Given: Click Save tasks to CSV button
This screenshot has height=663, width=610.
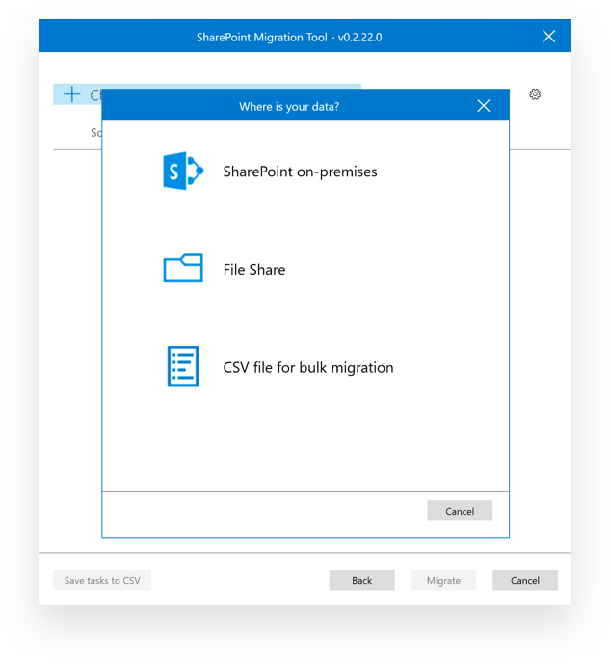Looking at the screenshot, I should click(x=102, y=580).
